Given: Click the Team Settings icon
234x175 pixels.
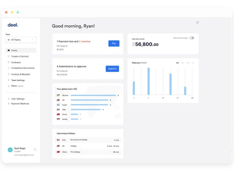Looking at the screenshot, I should (x=8, y=80).
